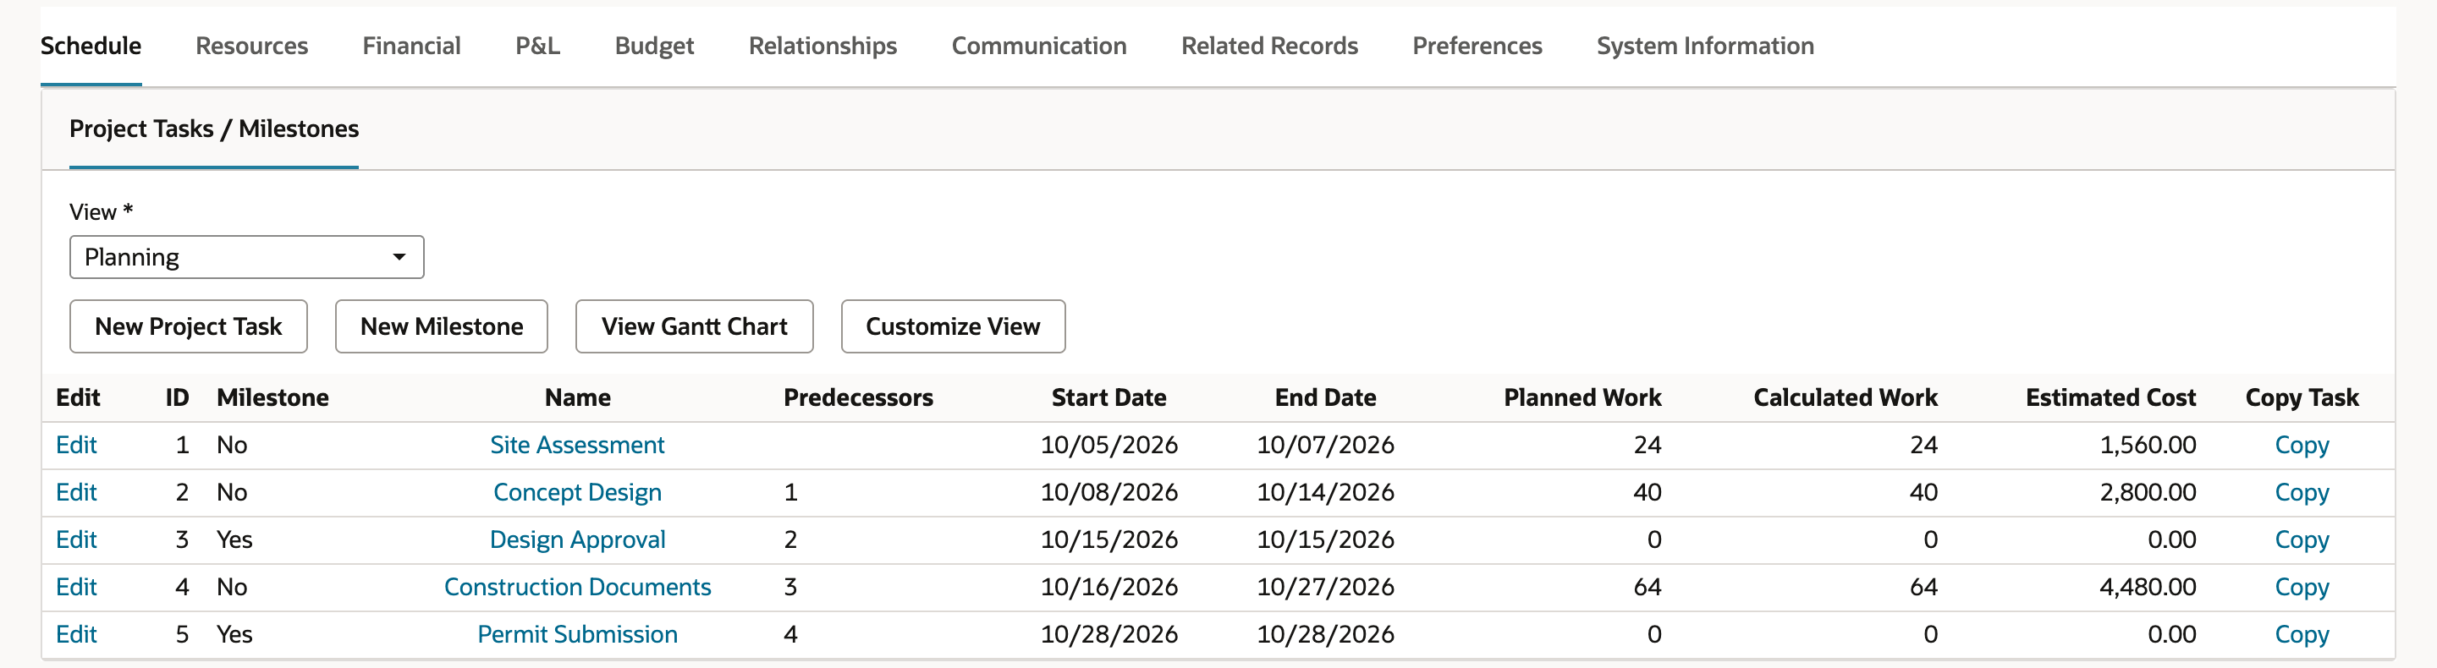The height and width of the screenshot is (668, 2437).
Task: Click the New Project Task button
Action: [188, 326]
